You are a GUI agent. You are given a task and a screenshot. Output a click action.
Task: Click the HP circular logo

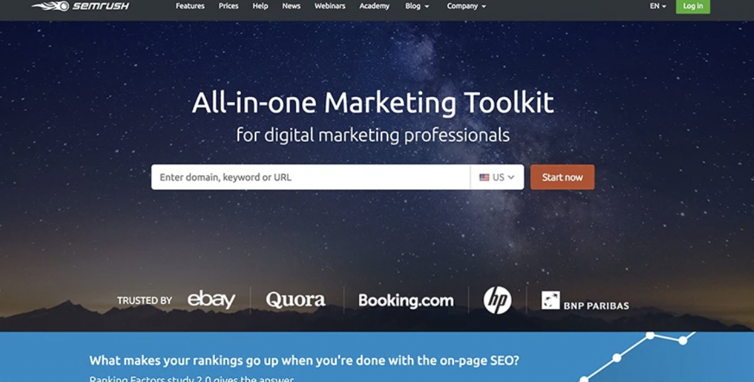coord(497,300)
